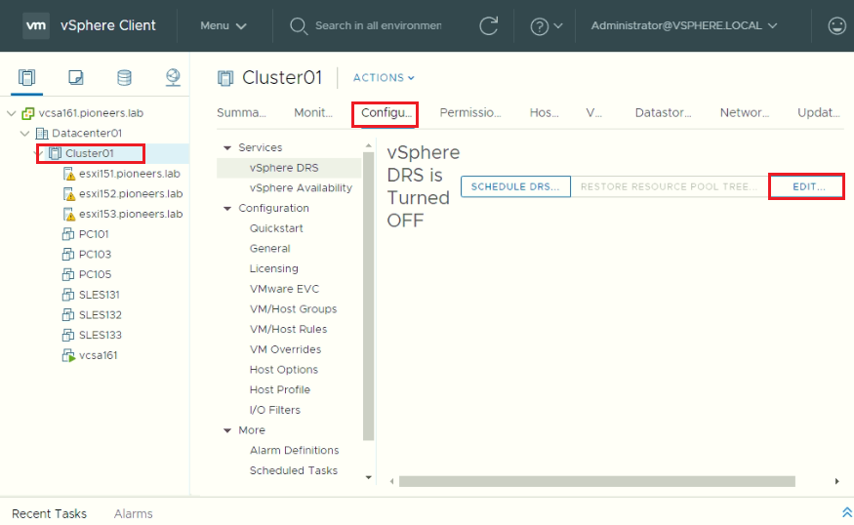Click the SLES132 virtual machine icon

[x=68, y=315]
